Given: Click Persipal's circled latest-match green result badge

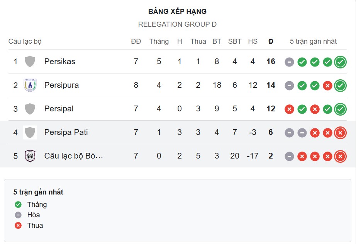Looking at the screenshot, I should (x=340, y=109).
